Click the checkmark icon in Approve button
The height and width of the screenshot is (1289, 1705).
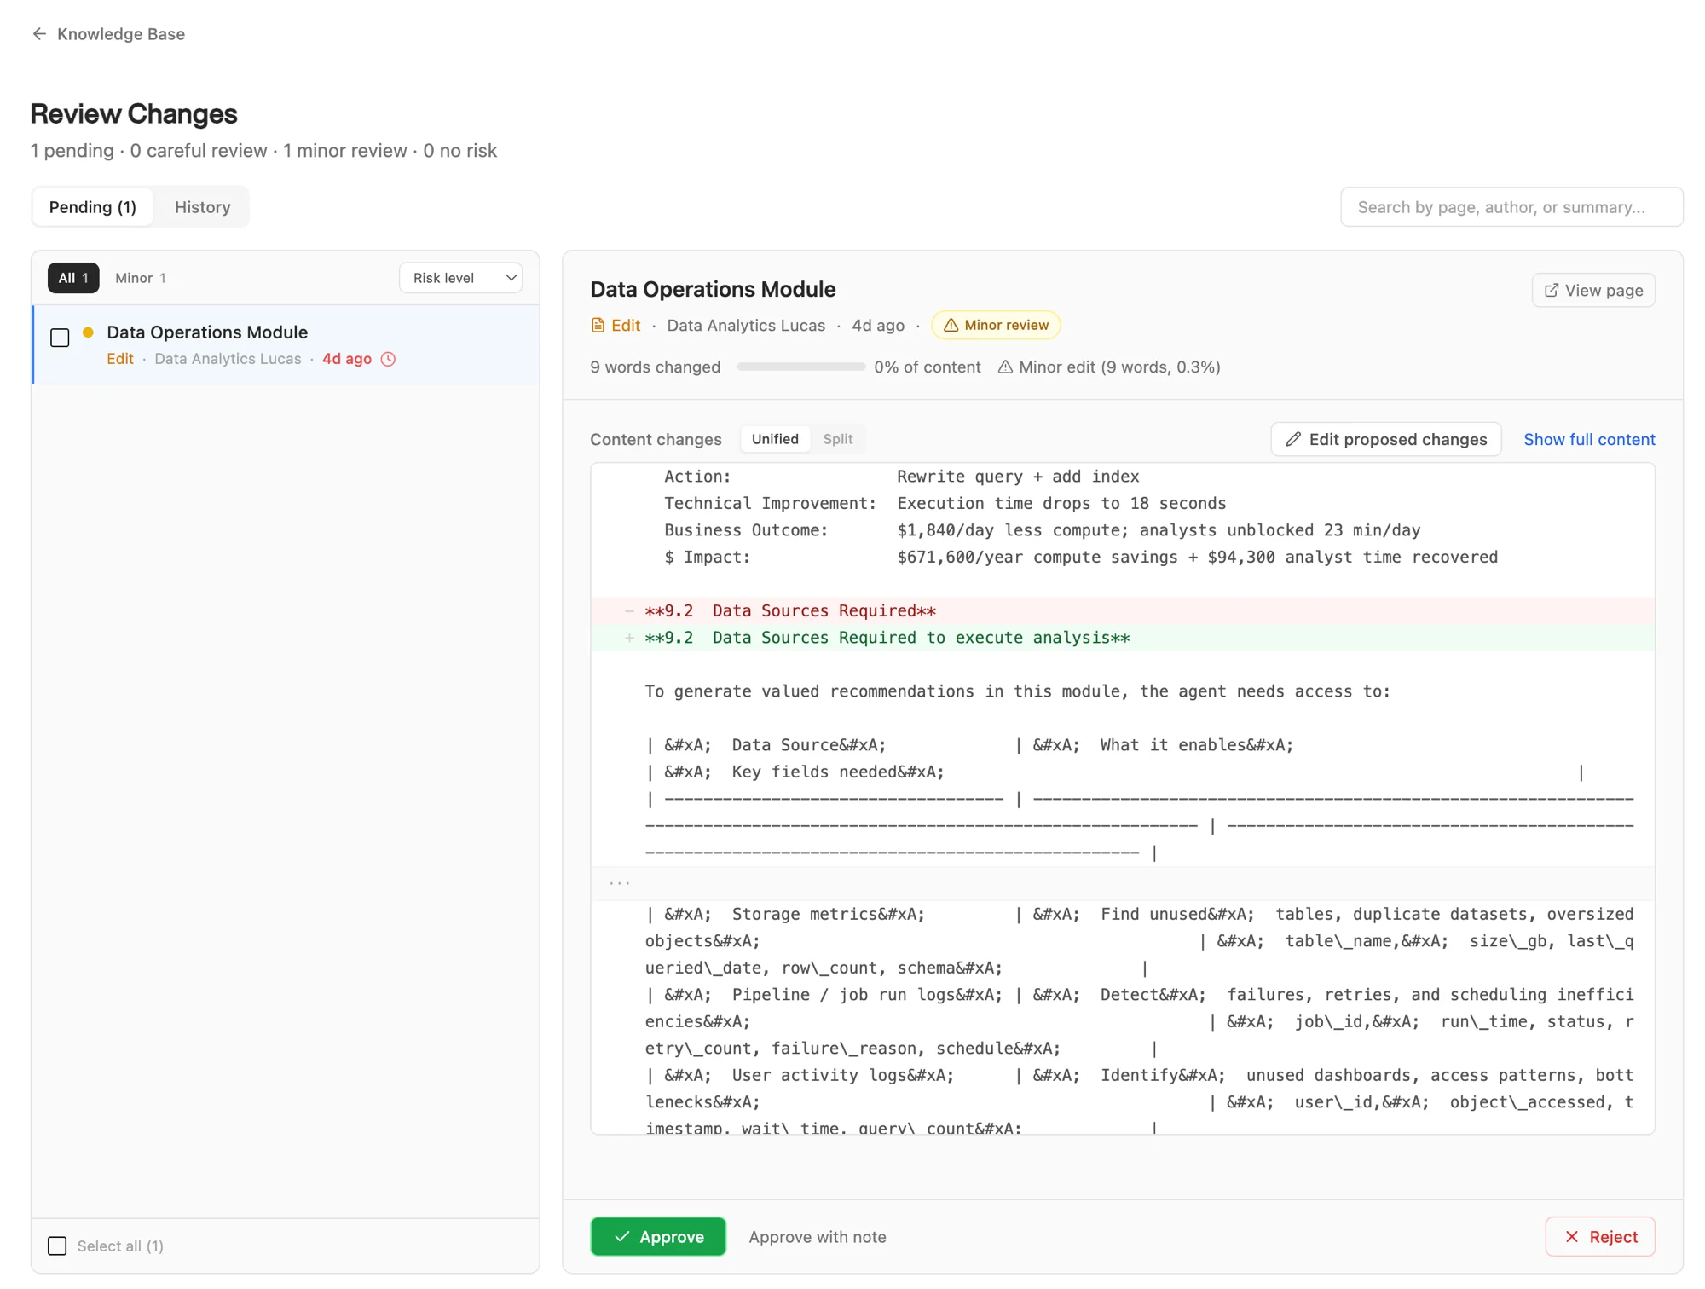(x=621, y=1236)
